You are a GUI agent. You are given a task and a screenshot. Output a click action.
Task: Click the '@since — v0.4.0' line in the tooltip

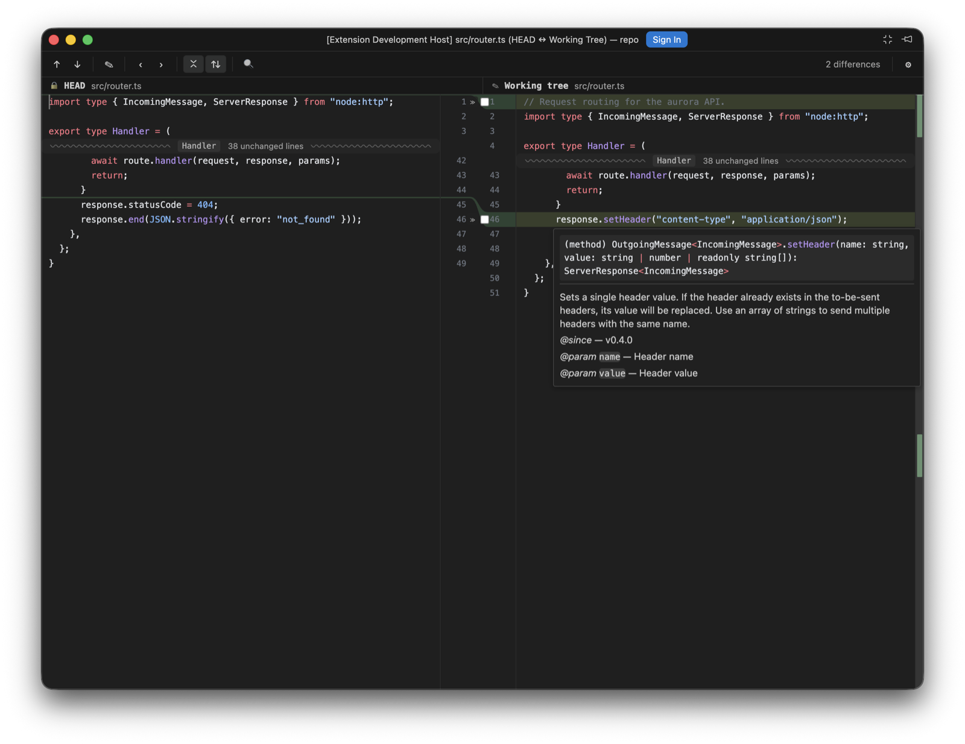coord(596,340)
